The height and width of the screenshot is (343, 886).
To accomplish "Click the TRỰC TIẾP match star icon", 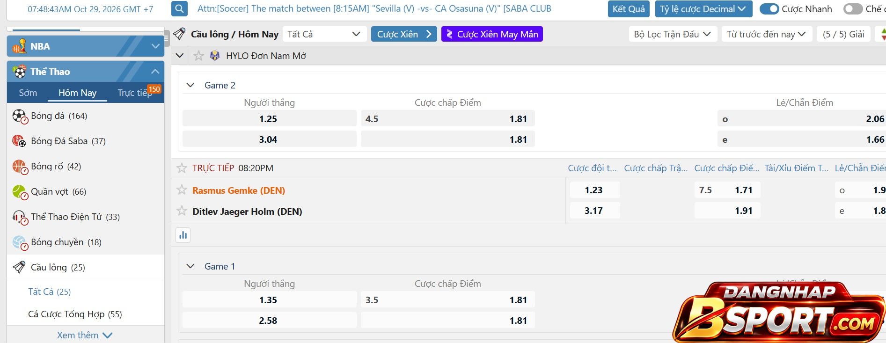I will pos(181,168).
